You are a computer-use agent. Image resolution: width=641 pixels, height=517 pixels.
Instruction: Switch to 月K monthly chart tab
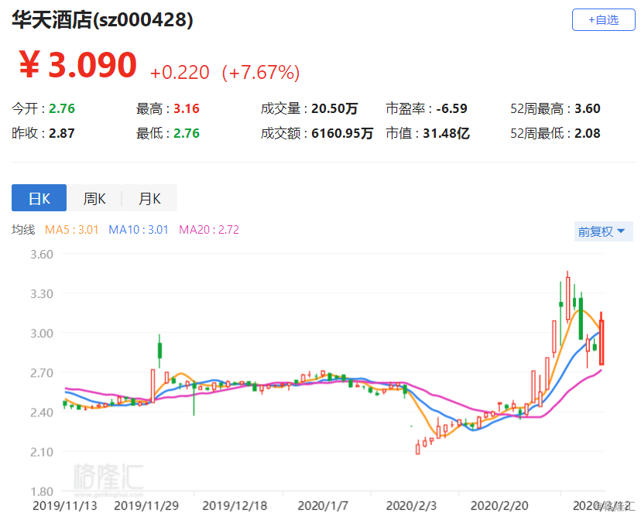(x=149, y=198)
